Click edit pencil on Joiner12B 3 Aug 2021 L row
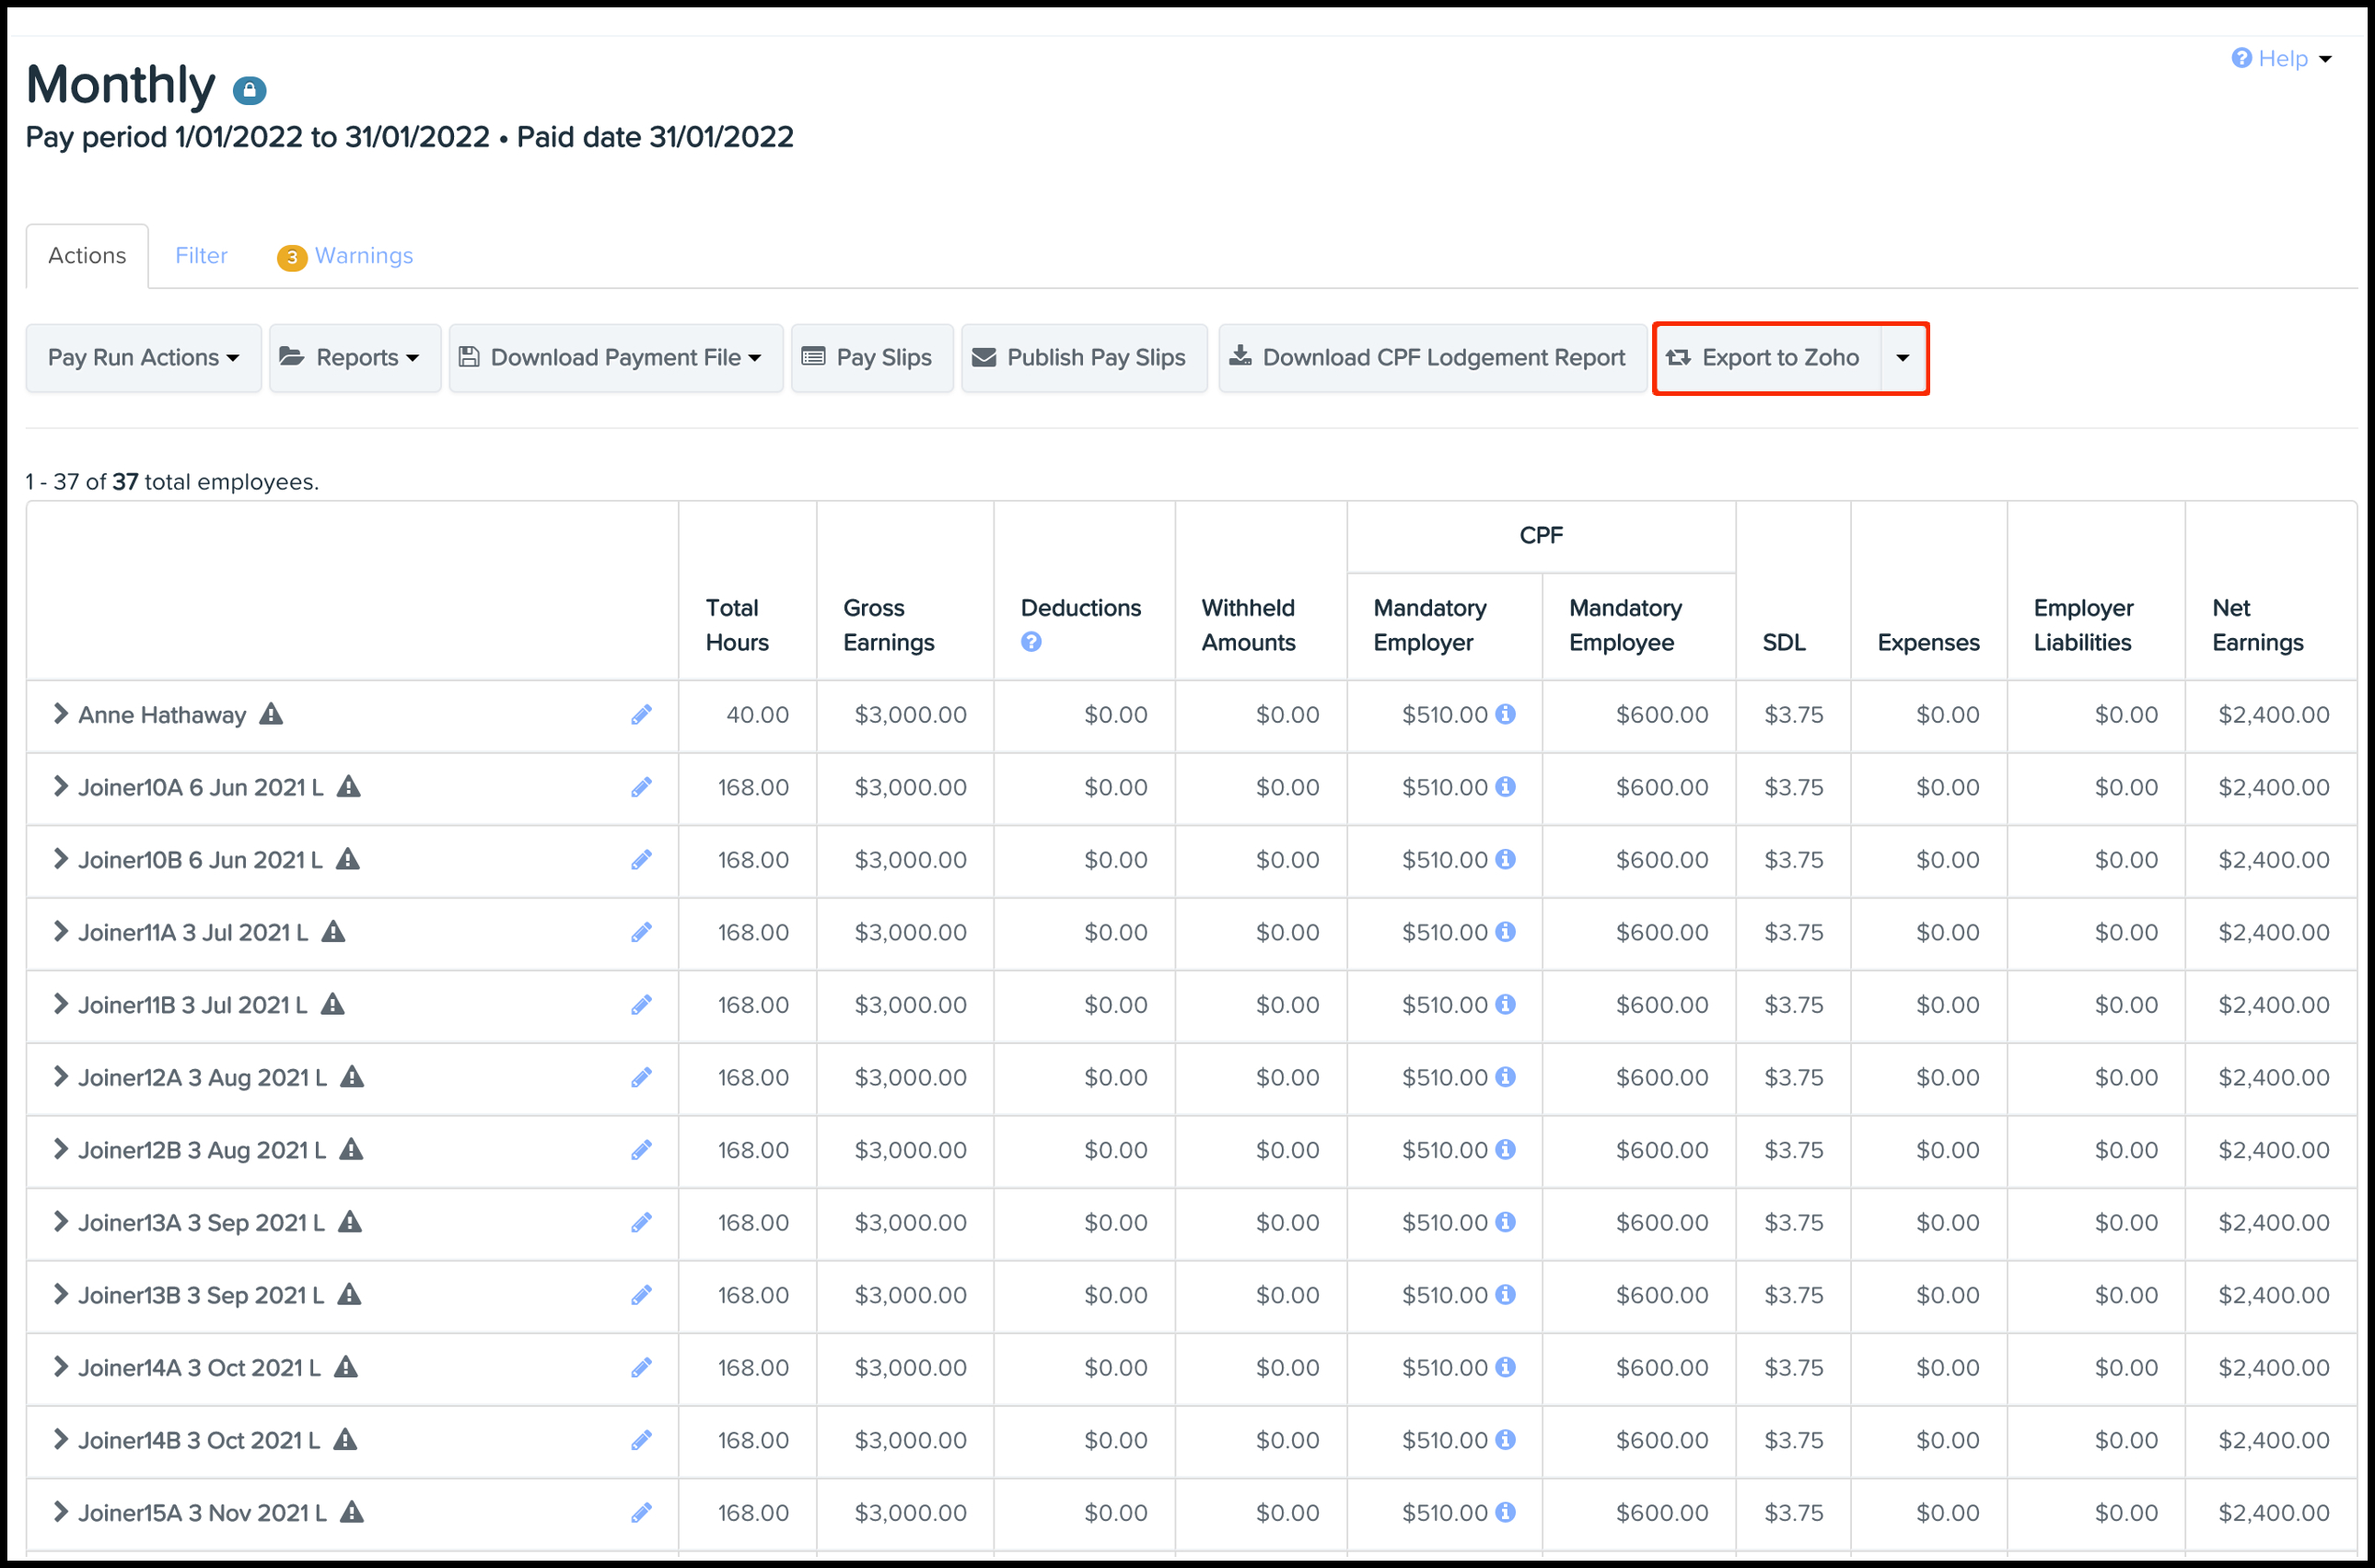Screen dimensions: 2375x1568 coord(641,1150)
